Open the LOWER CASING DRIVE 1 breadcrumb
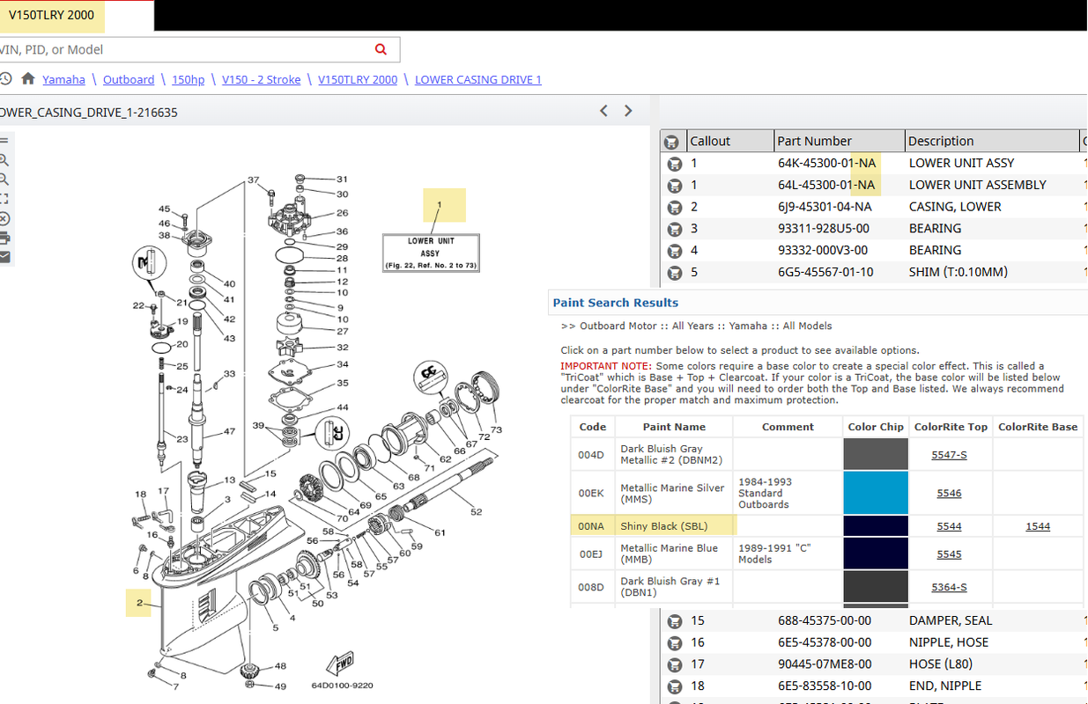Image resolution: width=1088 pixels, height=704 pixels. [478, 79]
